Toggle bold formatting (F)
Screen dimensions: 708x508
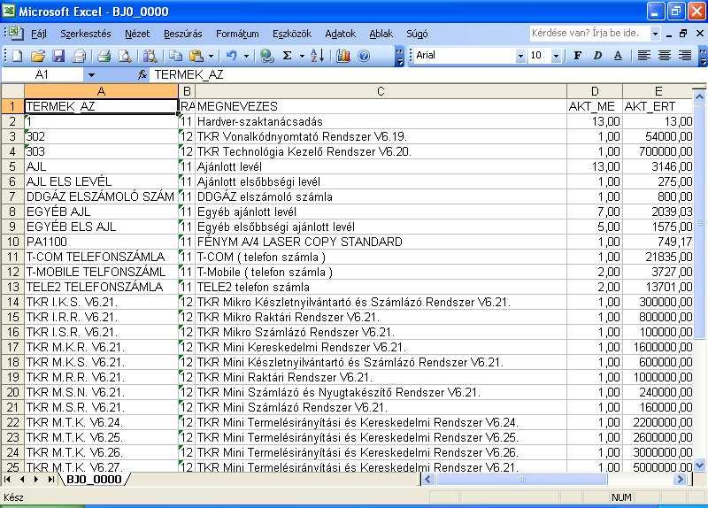577,56
